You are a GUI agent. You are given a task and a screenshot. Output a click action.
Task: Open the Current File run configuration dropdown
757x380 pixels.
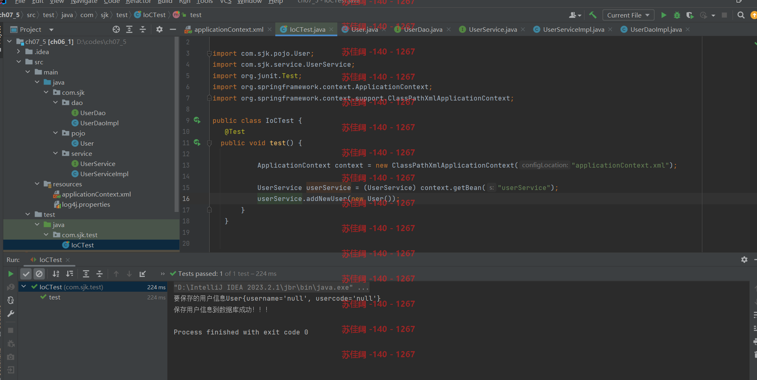click(x=628, y=15)
